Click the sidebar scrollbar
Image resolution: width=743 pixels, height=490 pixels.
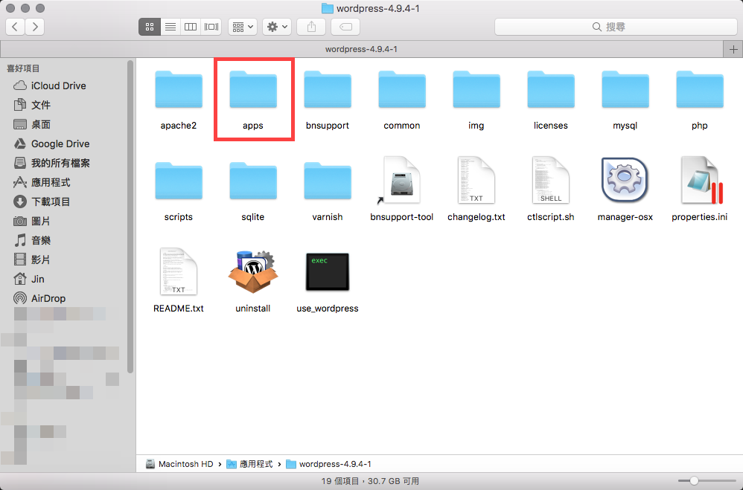click(x=130, y=217)
